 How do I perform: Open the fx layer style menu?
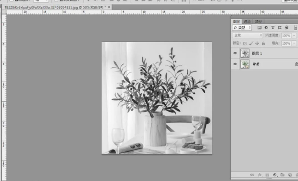(x=260, y=175)
